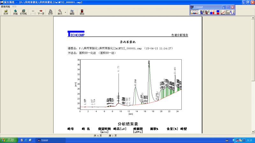255x143 pixels.
Task: Click the 第 1 页 status text
Action: [113, 136]
